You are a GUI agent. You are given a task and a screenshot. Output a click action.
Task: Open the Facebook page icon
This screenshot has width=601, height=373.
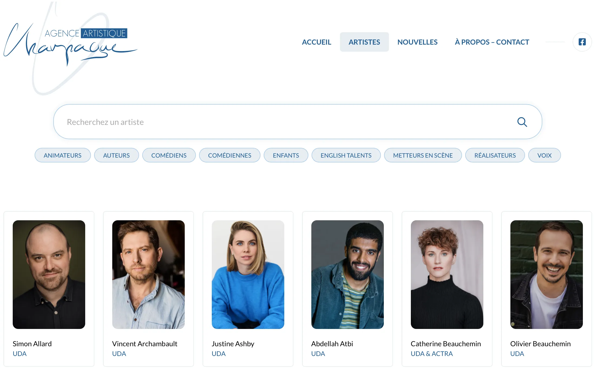point(582,42)
